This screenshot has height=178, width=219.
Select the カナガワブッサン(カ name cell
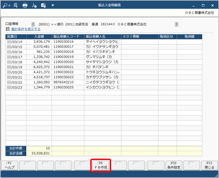(102, 77)
